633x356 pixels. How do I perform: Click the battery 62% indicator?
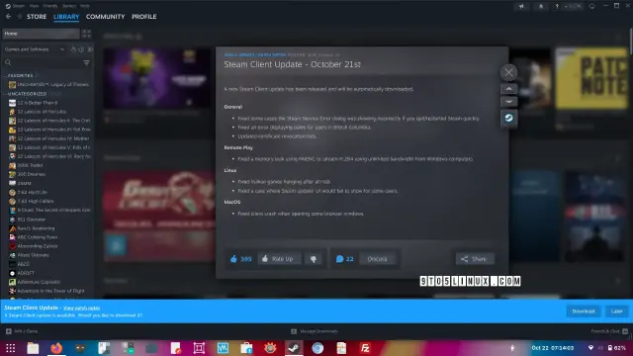click(x=617, y=348)
